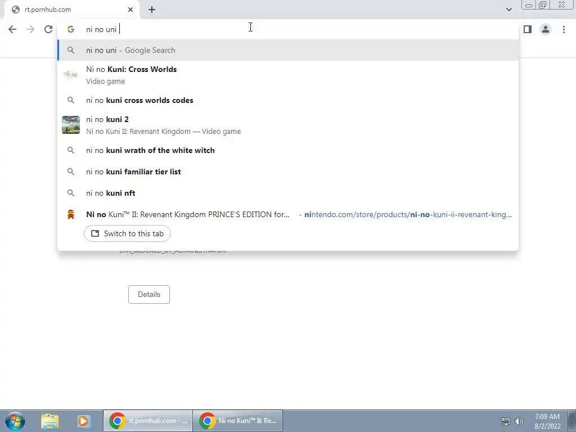Open the profile avatar icon
This screenshot has height=432, width=576.
546,29
